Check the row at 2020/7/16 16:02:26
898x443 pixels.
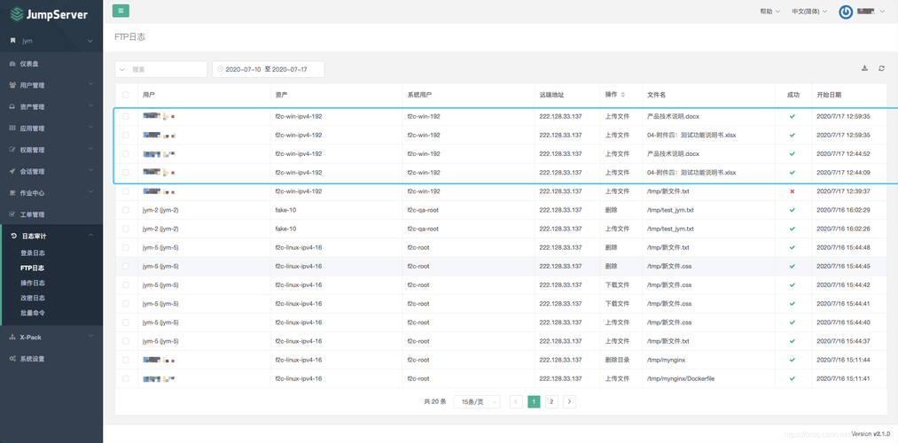[126, 229]
